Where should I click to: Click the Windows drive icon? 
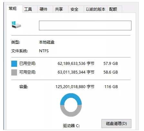pos(16,25)
